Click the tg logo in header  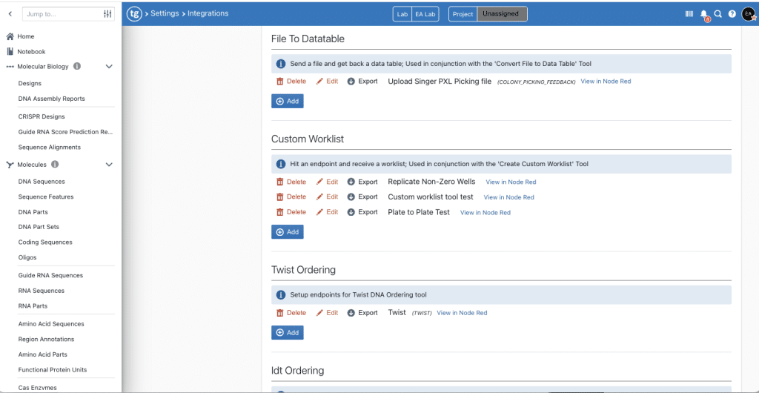[x=134, y=13]
